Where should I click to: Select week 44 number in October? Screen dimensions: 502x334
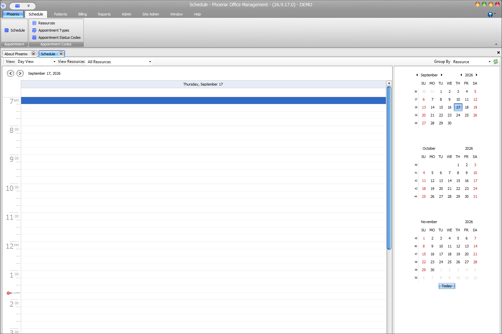416,196
